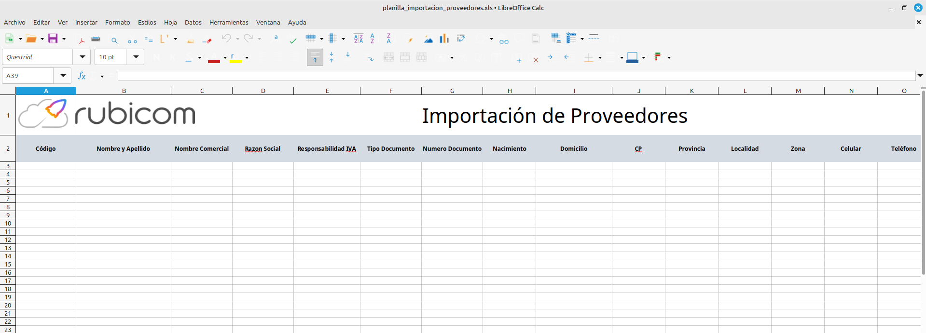Select row 2 header
Viewport: 926px width, 333px height.
click(x=8, y=148)
